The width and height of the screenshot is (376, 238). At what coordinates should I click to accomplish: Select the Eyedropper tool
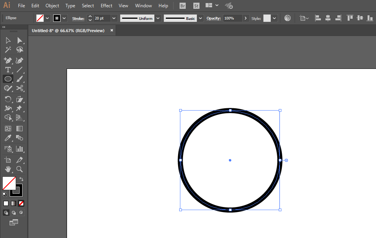pyautogui.click(x=8, y=138)
